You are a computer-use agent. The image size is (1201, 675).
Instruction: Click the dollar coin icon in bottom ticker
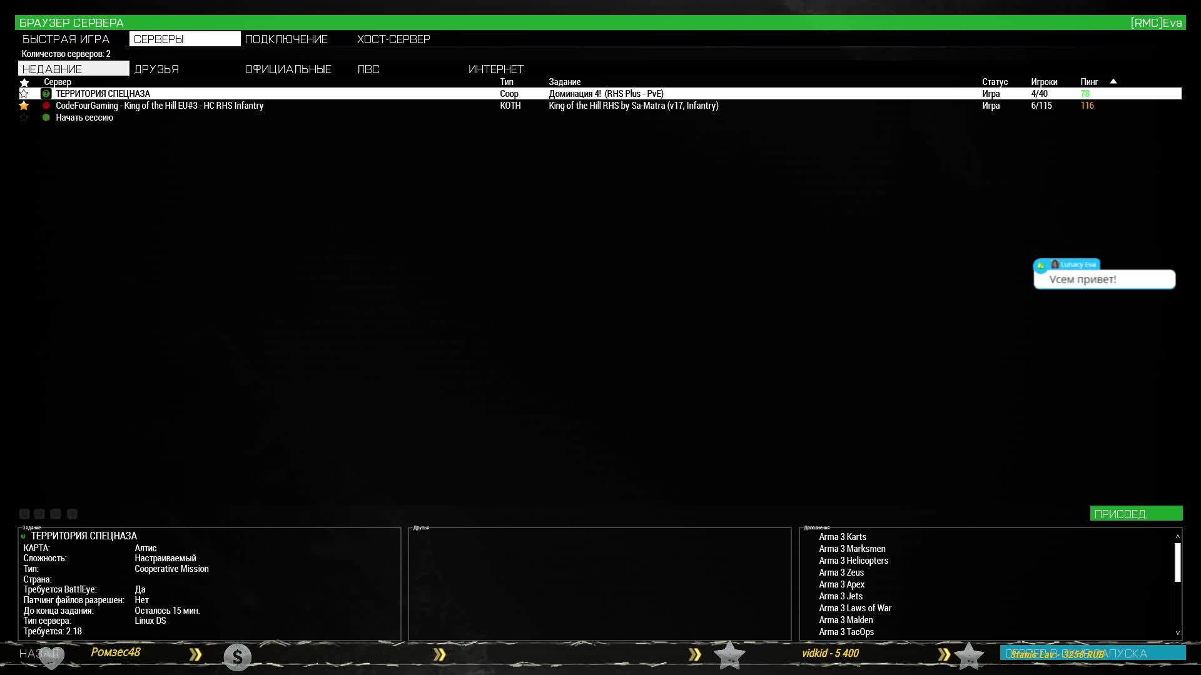pyautogui.click(x=238, y=657)
